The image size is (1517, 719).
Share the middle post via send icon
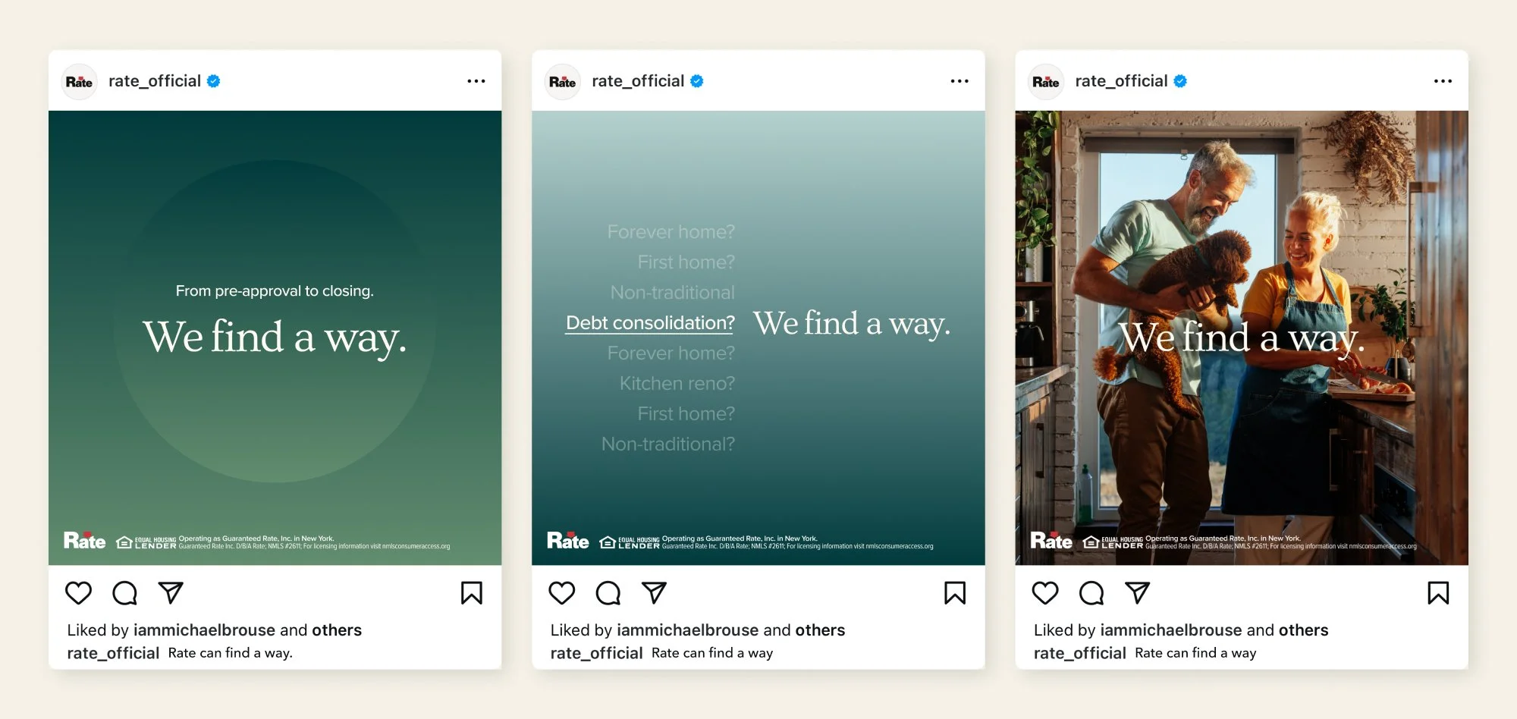tap(654, 592)
